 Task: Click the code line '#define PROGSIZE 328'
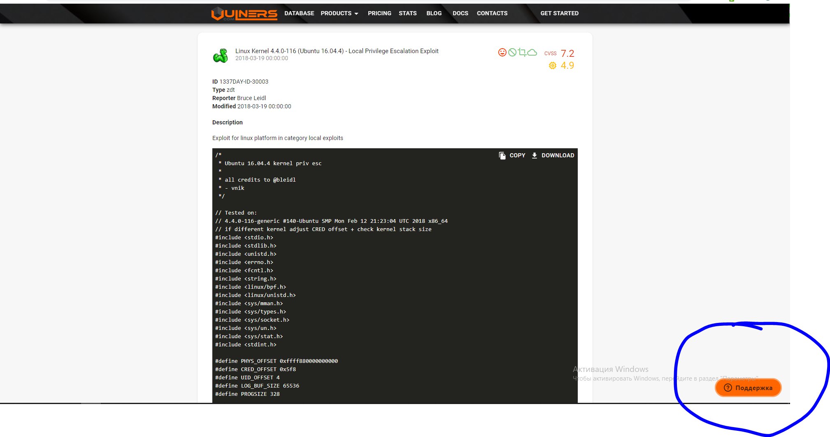pyautogui.click(x=247, y=394)
